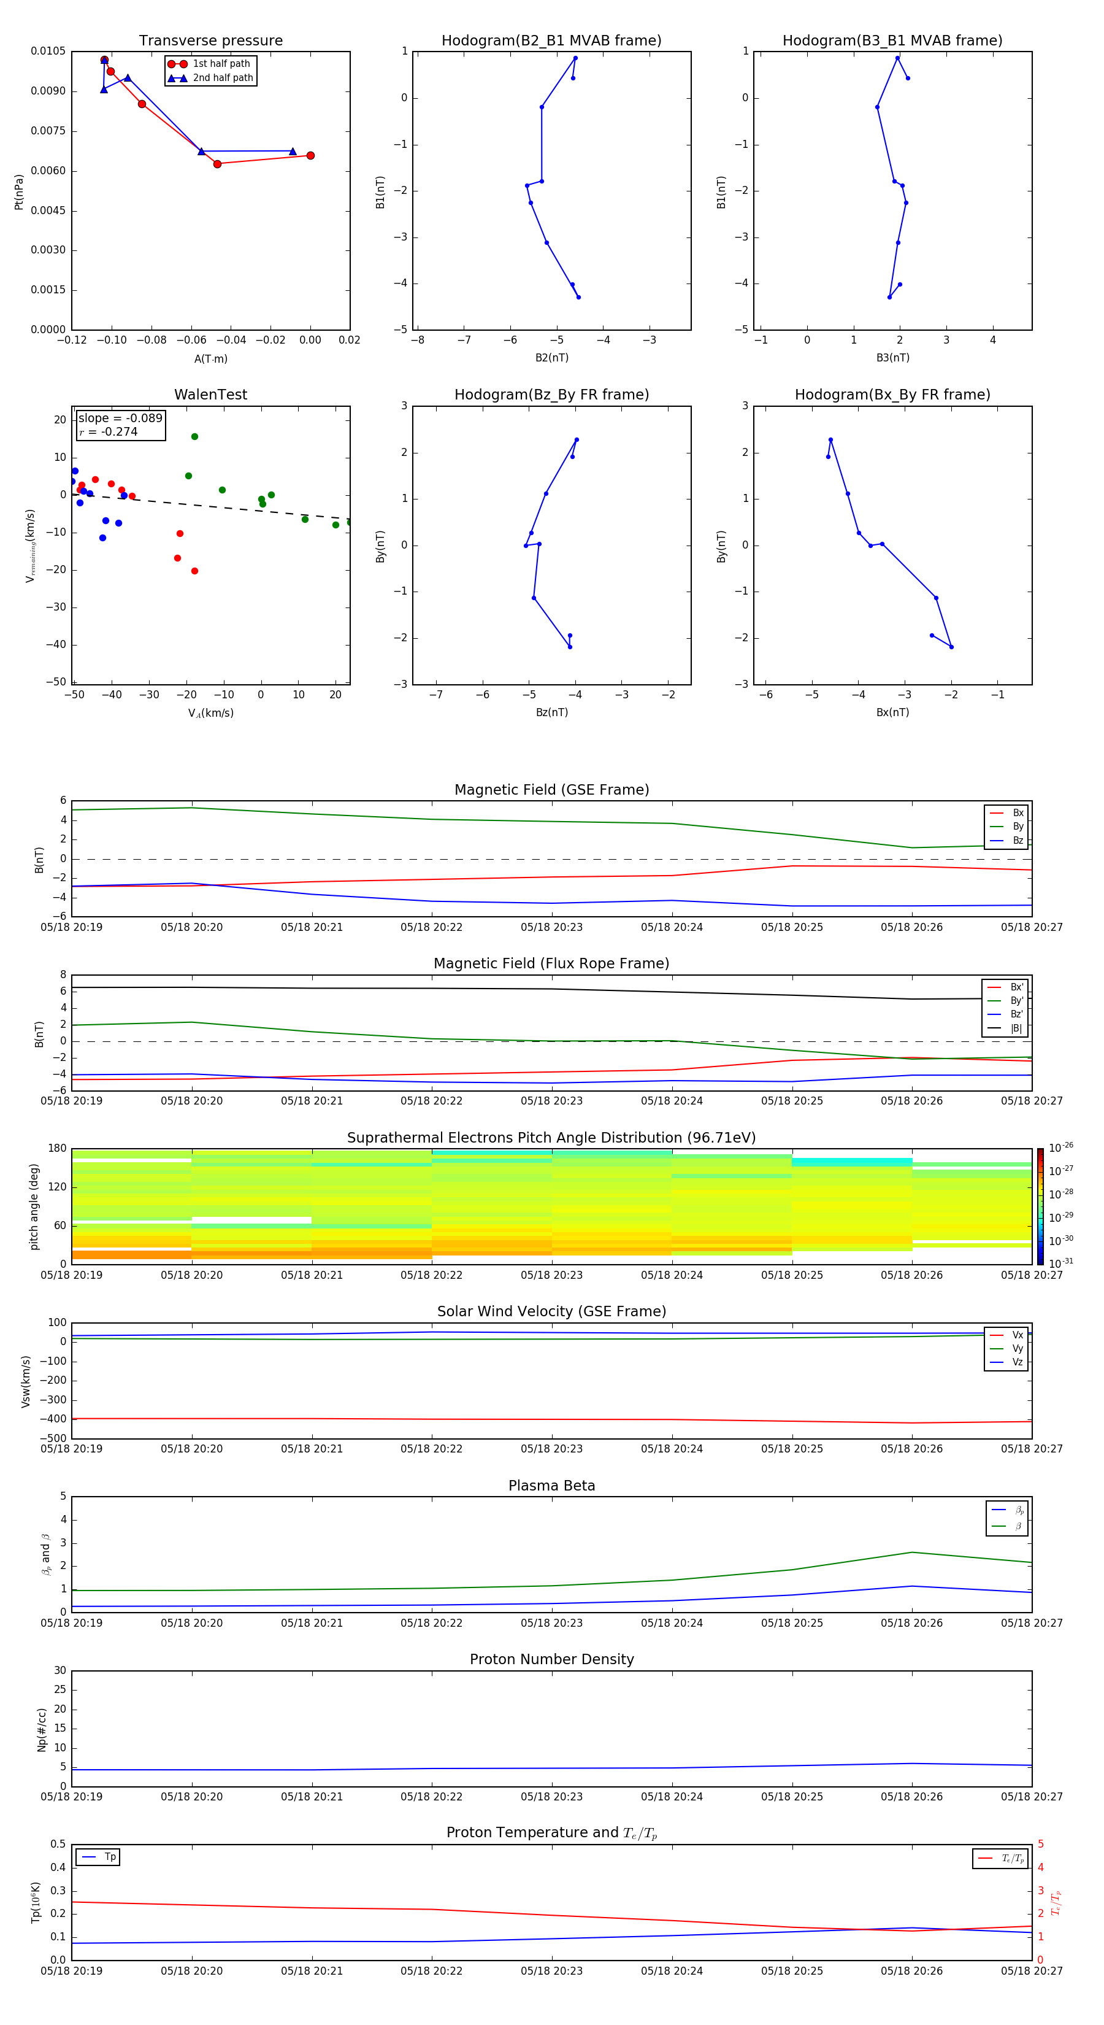Screen dimensions: 1104x2025
Task: Select the '2nd half path' legend entry
Action: point(210,78)
